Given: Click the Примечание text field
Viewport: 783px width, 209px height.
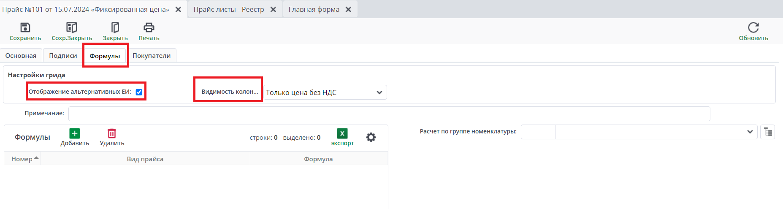Looking at the screenshot, I should (x=389, y=114).
